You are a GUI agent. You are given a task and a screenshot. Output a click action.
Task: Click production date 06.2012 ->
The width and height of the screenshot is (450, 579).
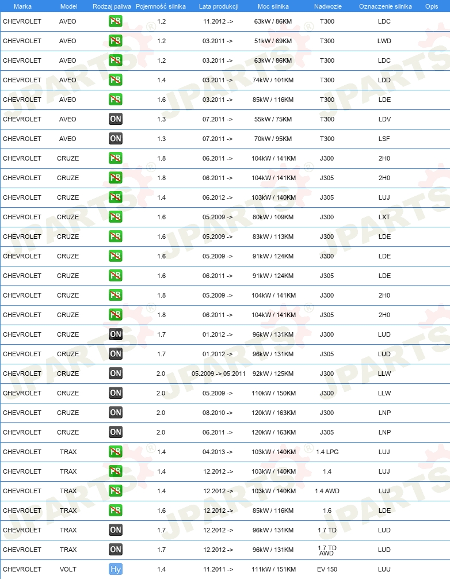[218, 197]
